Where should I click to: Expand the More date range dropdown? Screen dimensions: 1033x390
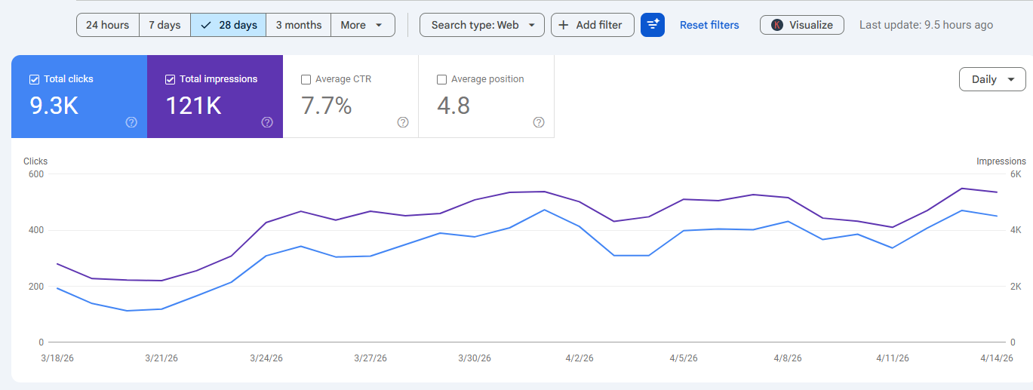click(x=362, y=25)
